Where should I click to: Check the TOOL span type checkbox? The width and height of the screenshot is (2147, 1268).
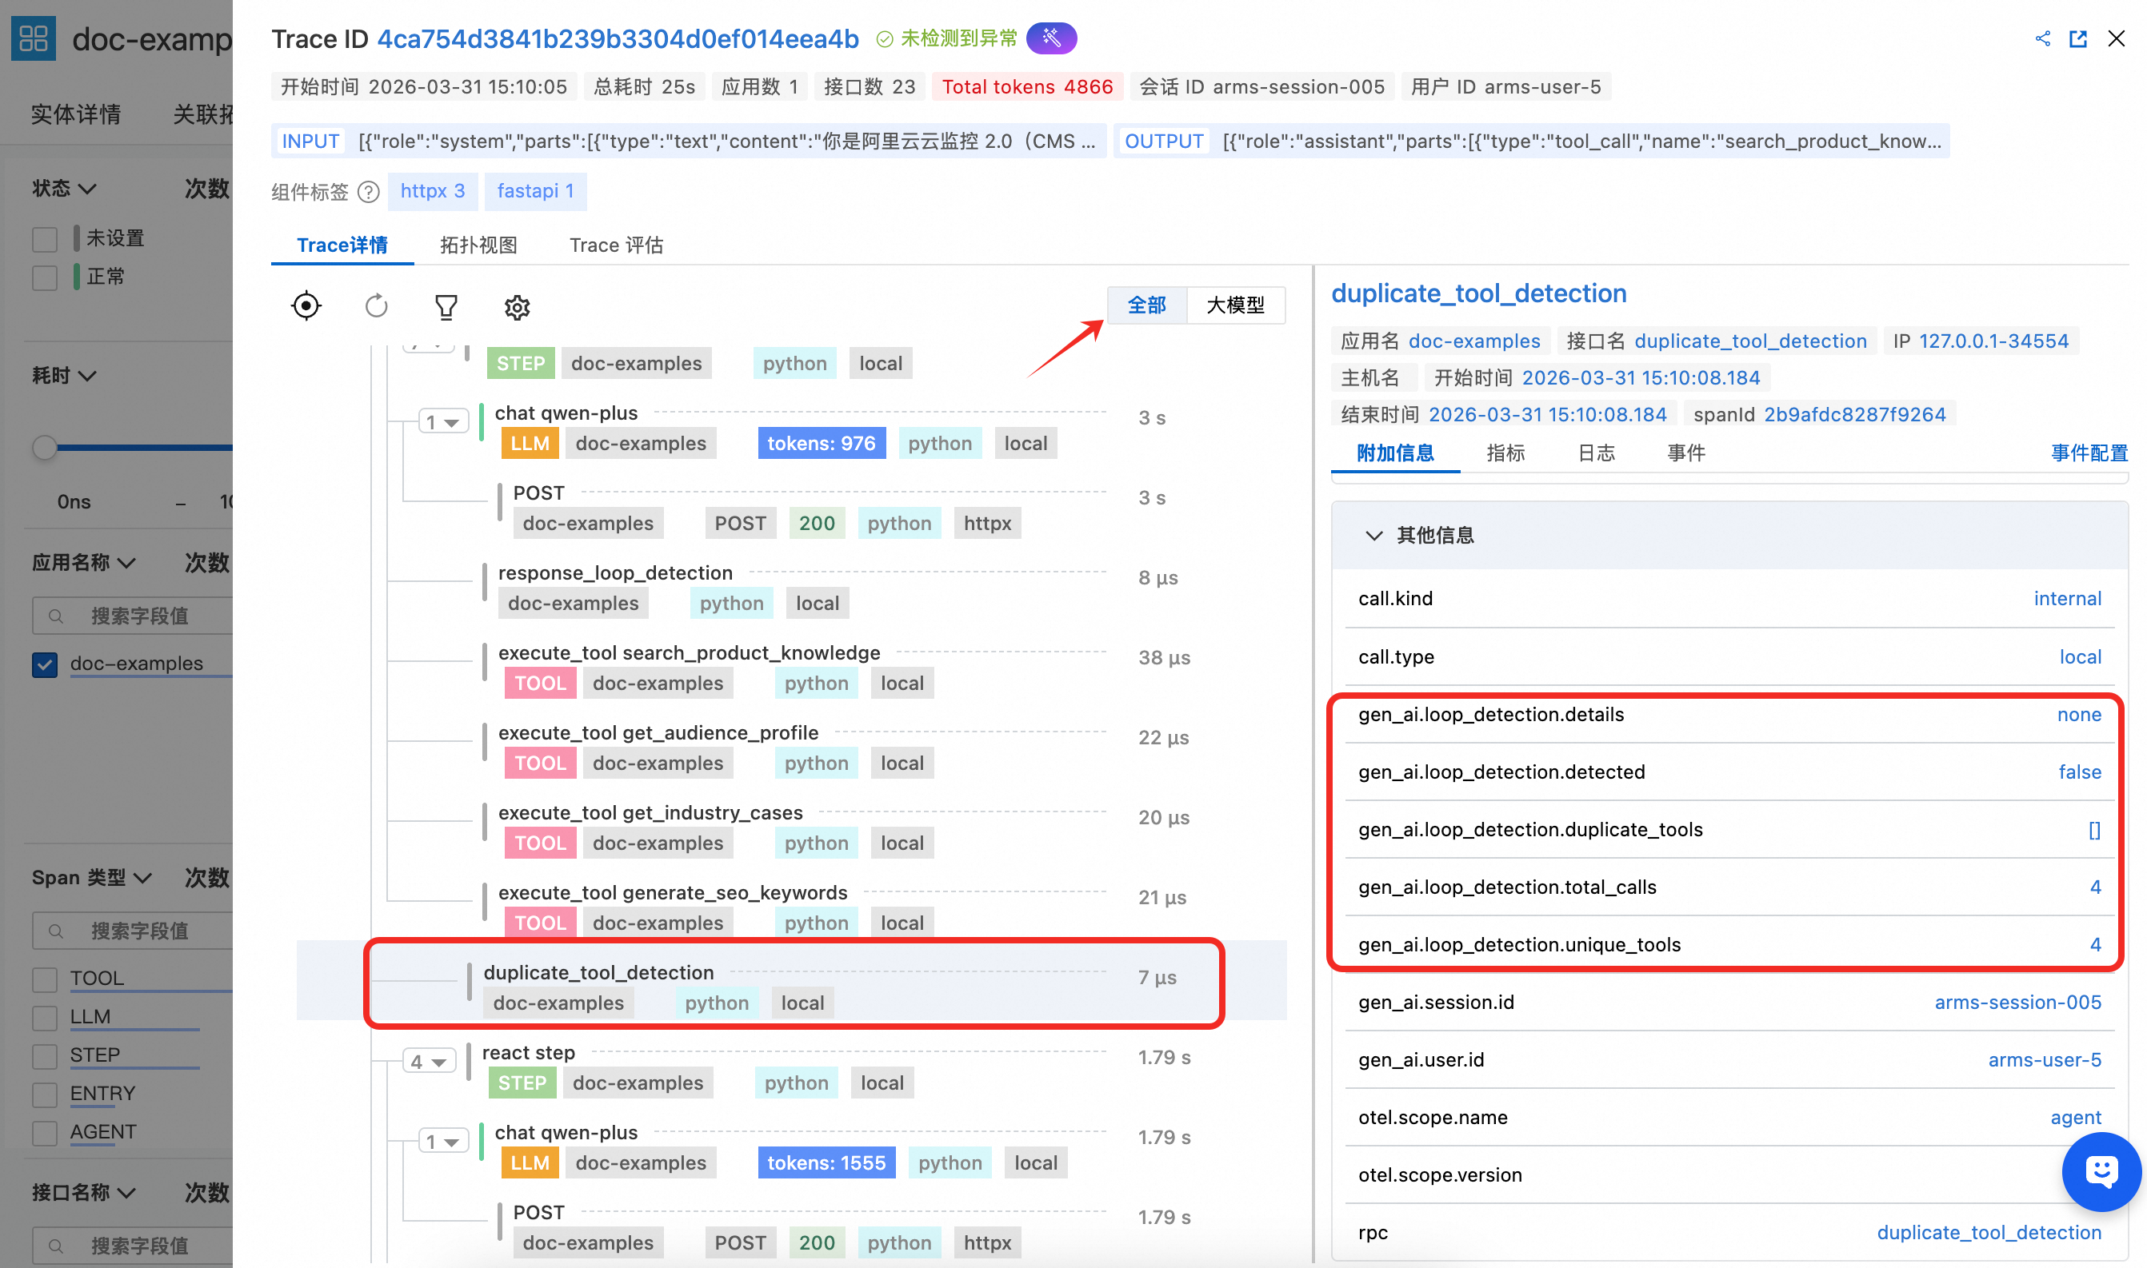click(45, 979)
